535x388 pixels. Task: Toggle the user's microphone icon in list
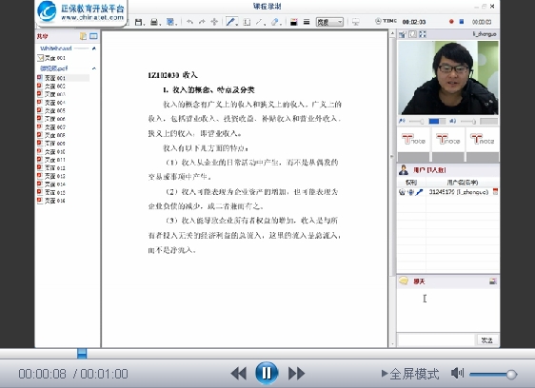coord(419,192)
